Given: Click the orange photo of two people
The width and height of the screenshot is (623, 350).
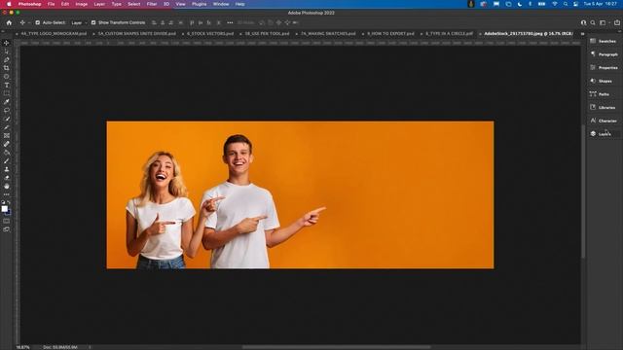Looking at the screenshot, I should tap(300, 194).
